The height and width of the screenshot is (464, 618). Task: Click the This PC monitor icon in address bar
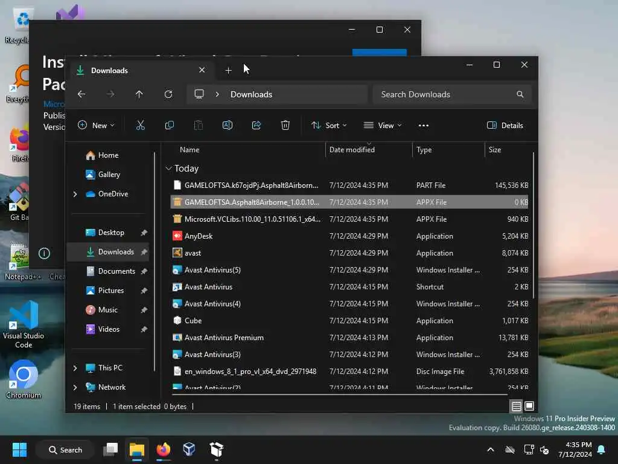coord(199,94)
